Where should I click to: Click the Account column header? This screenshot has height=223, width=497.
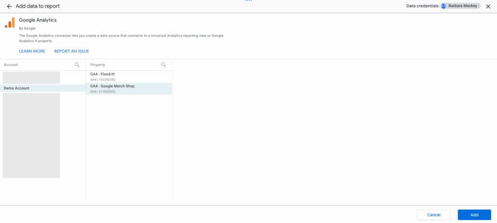coord(11,64)
